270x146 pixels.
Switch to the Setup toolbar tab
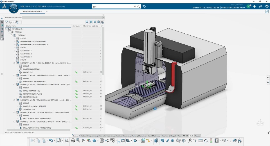pos(83,136)
